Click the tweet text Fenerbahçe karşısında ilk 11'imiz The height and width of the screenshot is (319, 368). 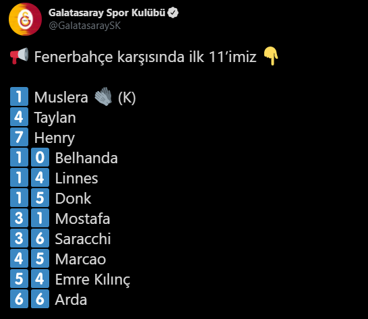[x=146, y=57]
